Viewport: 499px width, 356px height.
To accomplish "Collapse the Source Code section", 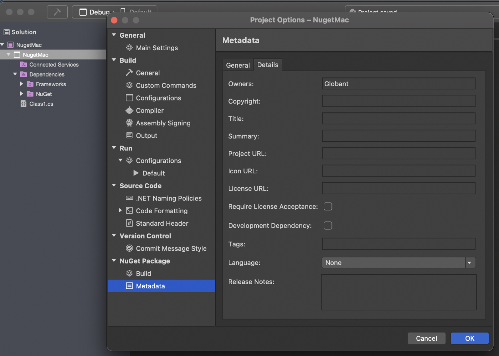I will click(x=114, y=185).
